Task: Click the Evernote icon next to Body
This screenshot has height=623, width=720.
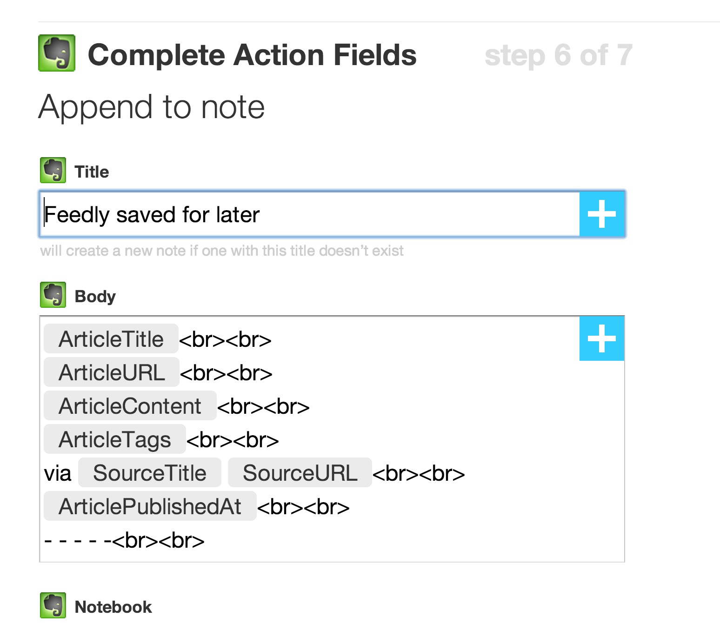Action: pos(53,295)
